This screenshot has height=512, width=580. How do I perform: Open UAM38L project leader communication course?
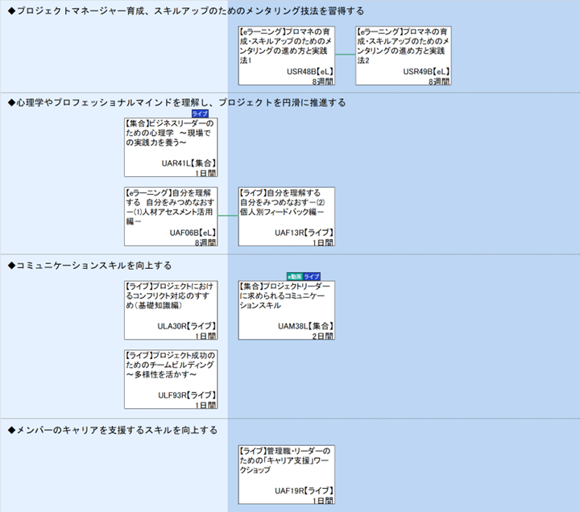[x=287, y=310]
